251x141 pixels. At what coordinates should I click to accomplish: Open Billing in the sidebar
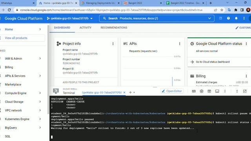(x=9, y=67)
